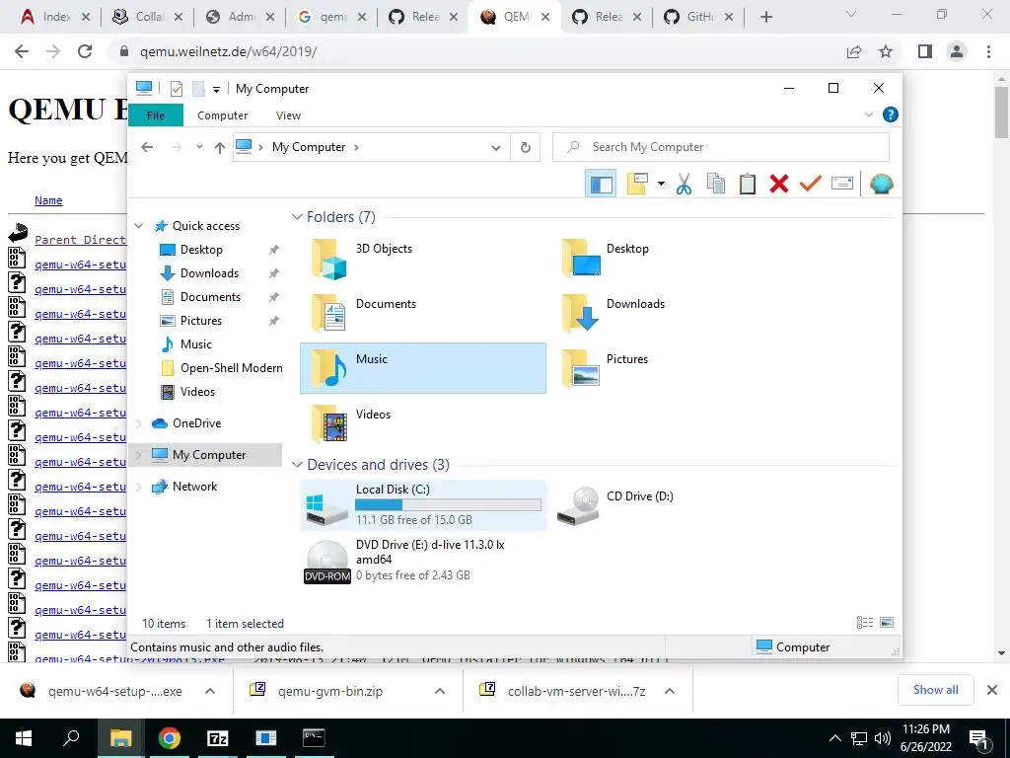This screenshot has height=758, width=1010.
Task: Select the Videos folder in Folders group
Action: click(423, 423)
